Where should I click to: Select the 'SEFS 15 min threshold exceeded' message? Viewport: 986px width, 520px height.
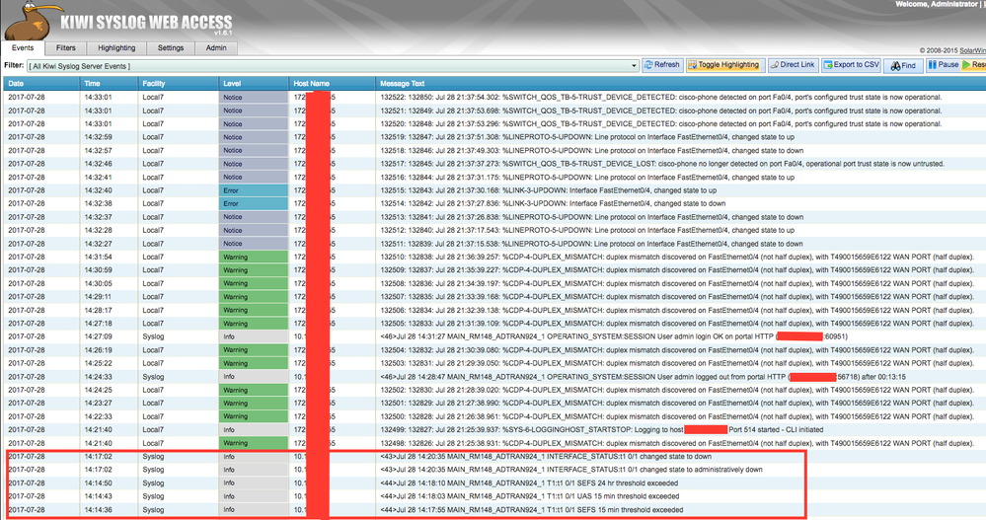click(x=531, y=510)
